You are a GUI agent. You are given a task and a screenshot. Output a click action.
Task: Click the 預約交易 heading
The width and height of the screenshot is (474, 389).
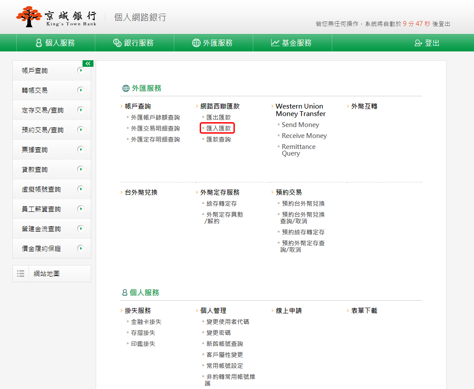coord(289,193)
